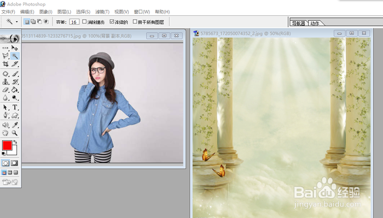Switch to Quick Mask editing mode

tap(14, 163)
